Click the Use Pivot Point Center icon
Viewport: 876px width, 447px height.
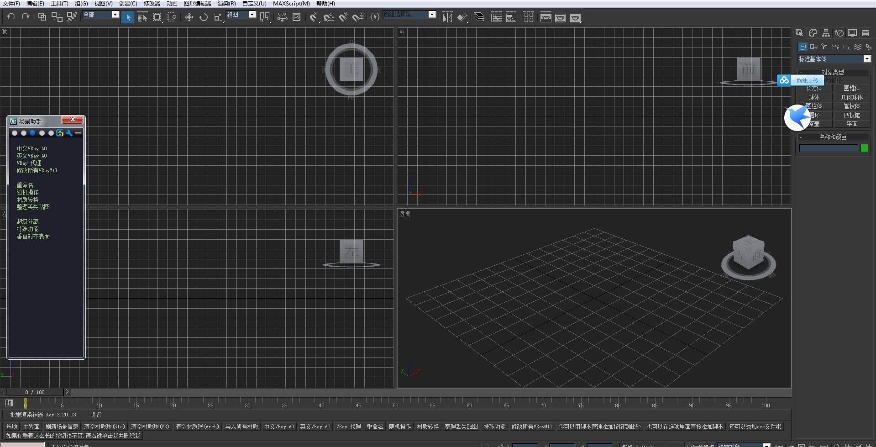pyautogui.click(x=265, y=17)
